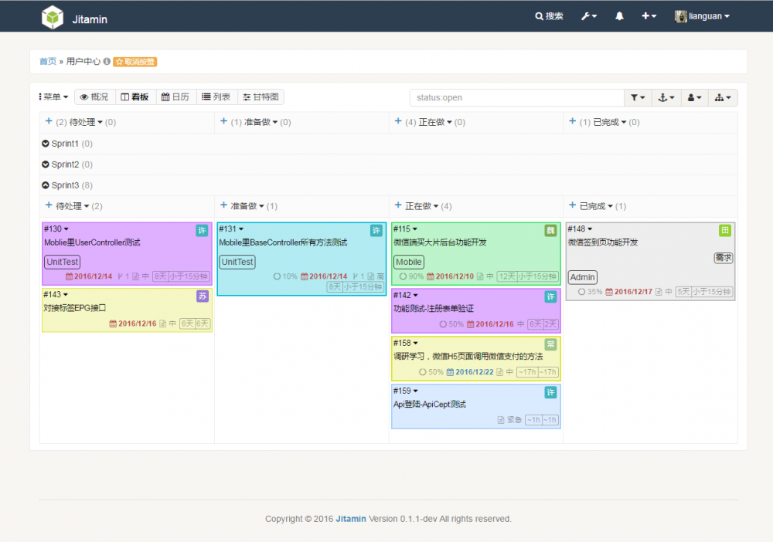Screen dimensions: 773x542
Task: Switch to the 日历 calendar view
Action: pos(175,97)
